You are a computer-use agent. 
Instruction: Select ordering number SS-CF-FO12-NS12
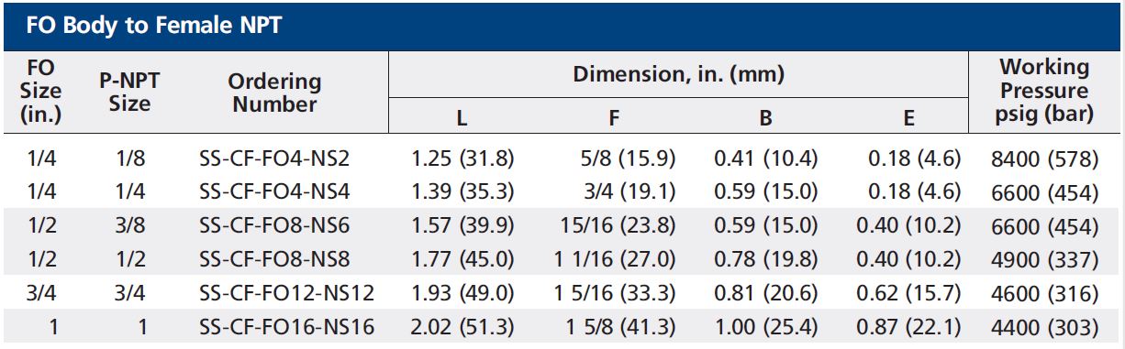tap(286, 294)
